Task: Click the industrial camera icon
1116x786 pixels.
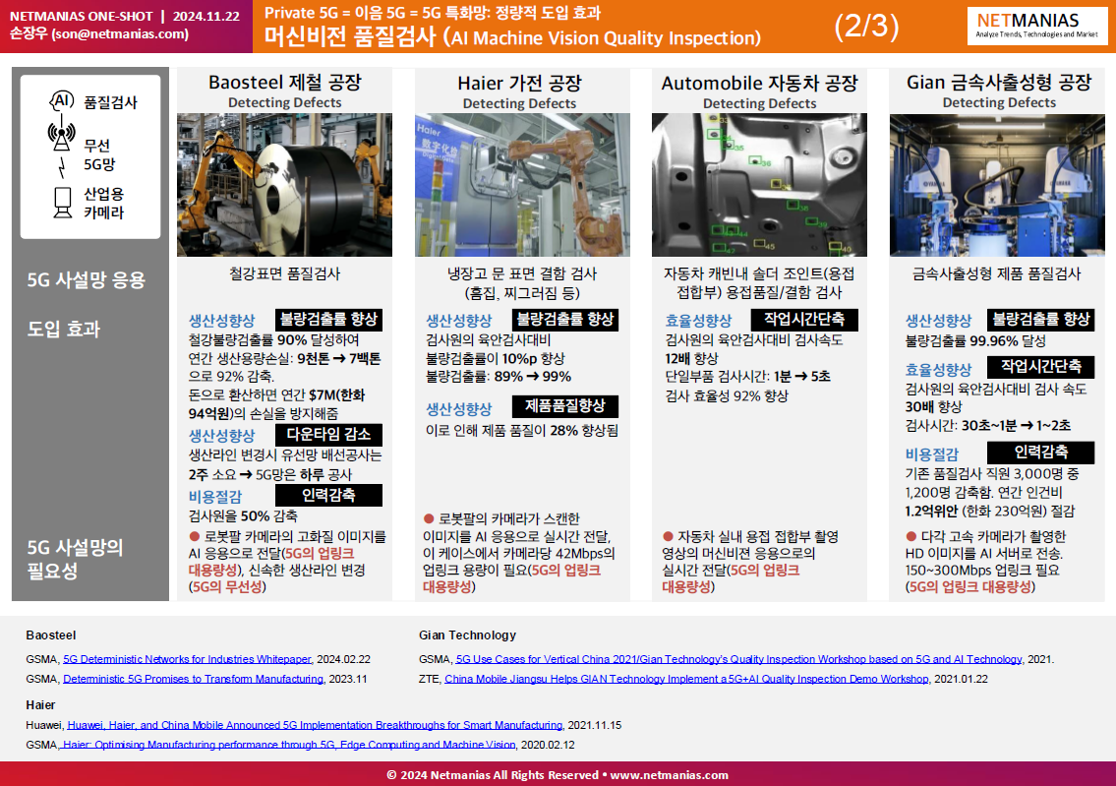Action: pos(63,203)
